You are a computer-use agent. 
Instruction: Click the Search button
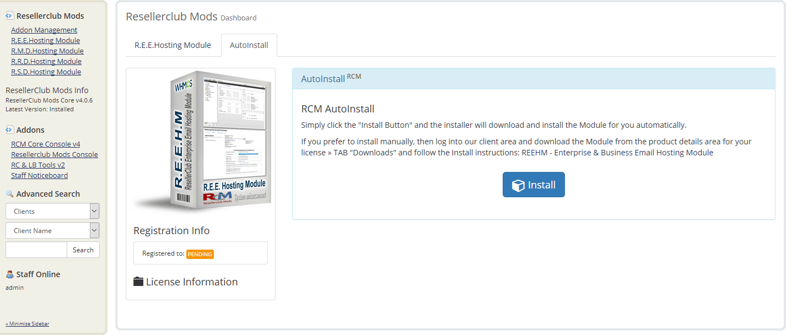coord(83,250)
